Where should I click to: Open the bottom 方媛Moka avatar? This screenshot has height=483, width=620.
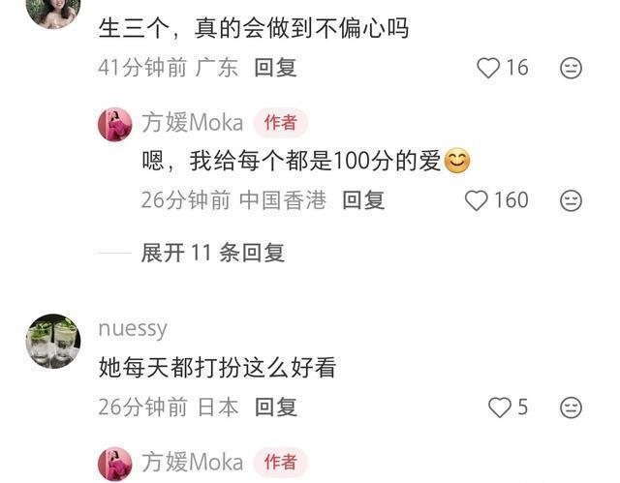pos(114,464)
